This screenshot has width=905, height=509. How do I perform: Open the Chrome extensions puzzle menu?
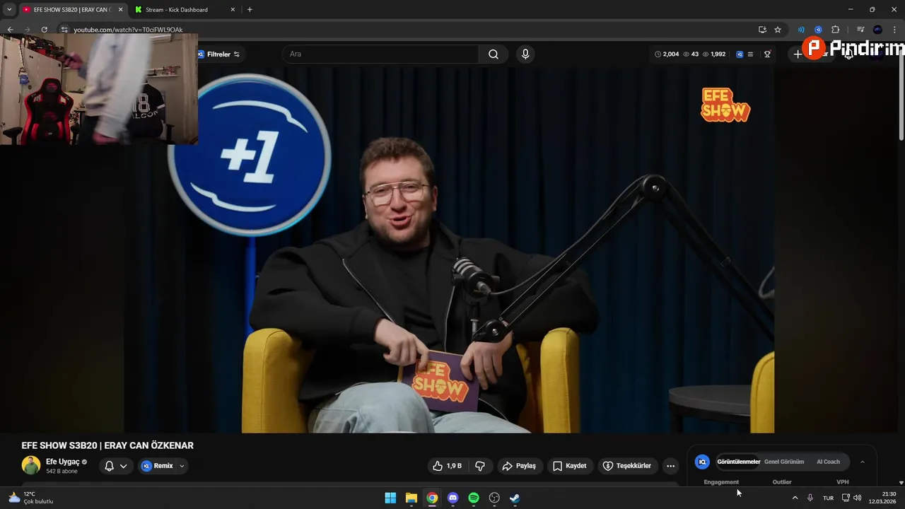coord(835,30)
